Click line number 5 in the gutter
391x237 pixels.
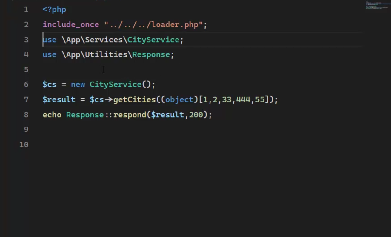(x=26, y=70)
